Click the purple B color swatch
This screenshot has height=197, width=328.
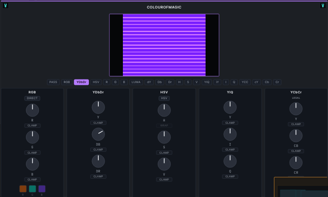(42, 189)
